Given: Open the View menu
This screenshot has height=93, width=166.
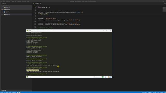Looking at the screenshot, I should click(x=13, y=1).
